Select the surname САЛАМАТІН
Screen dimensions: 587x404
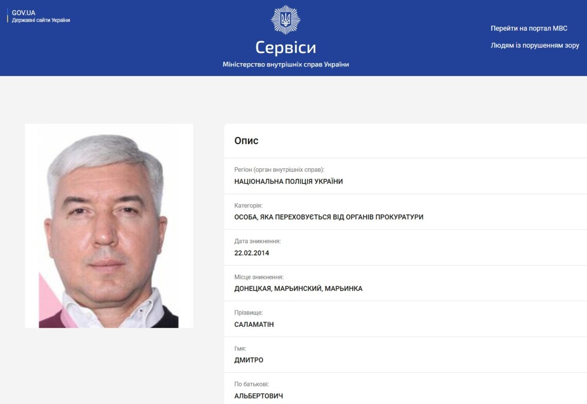[254, 324]
